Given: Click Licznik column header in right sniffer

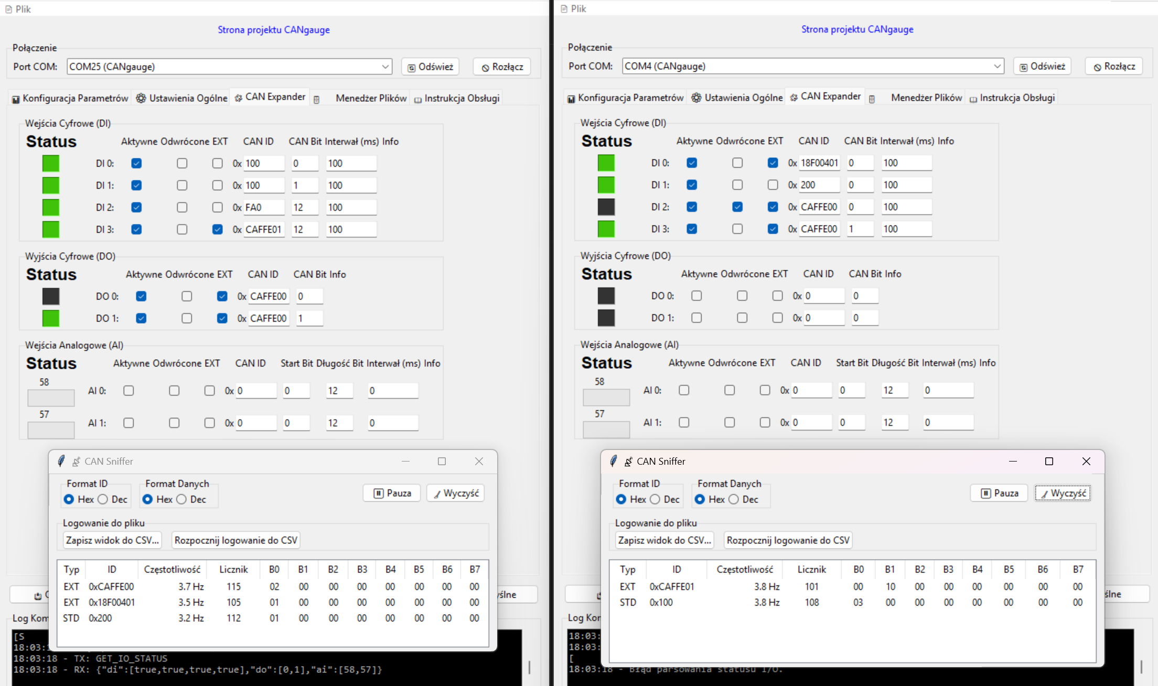Looking at the screenshot, I should point(811,569).
